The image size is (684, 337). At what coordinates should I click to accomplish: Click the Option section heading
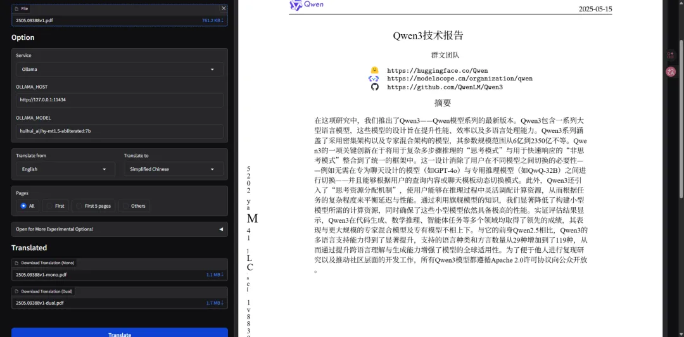click(x=23, y=37)
